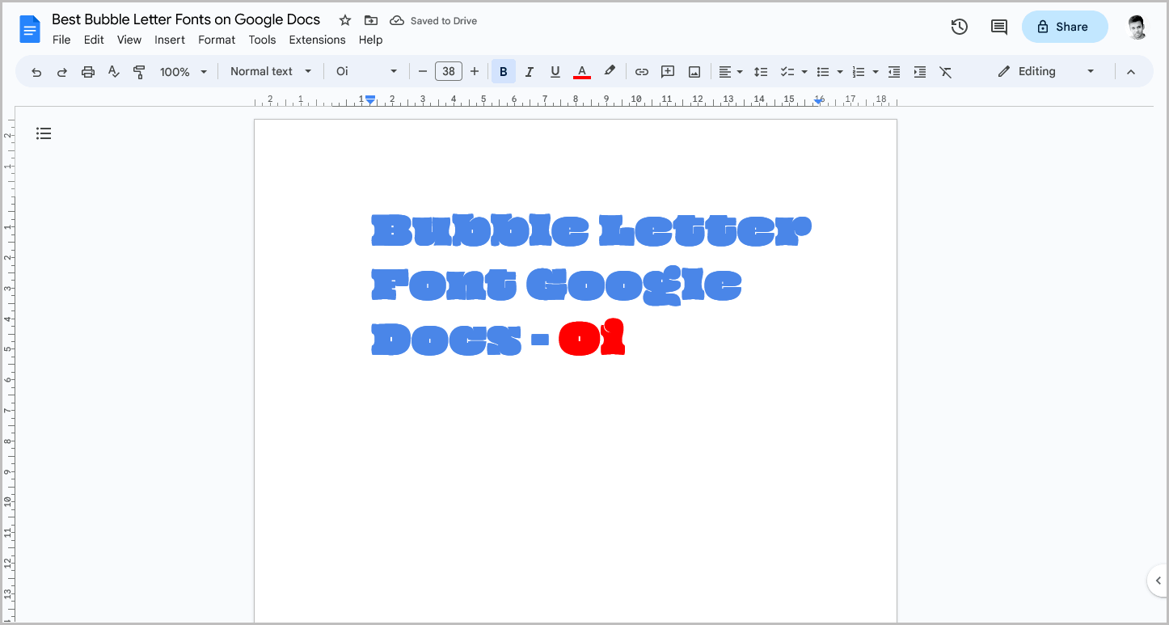Image resolution: width=1169 pixels, height=625 pixels.
Task: Star the document
Action: [345, 20]
